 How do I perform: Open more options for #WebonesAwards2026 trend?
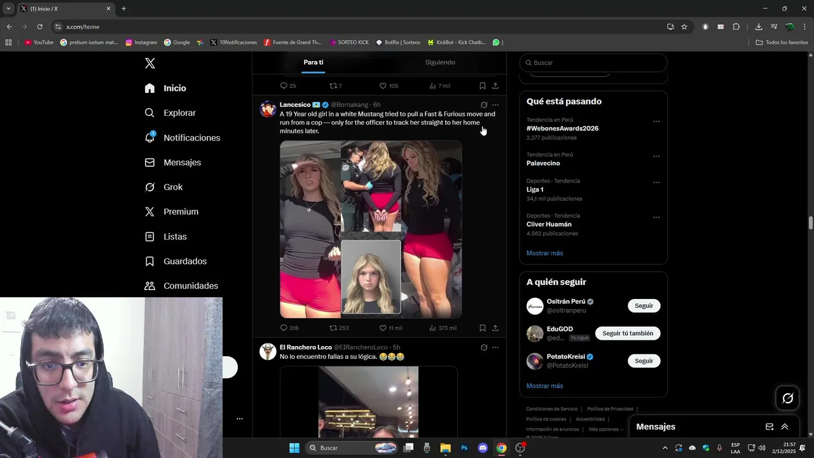click(x=656, y=121)
